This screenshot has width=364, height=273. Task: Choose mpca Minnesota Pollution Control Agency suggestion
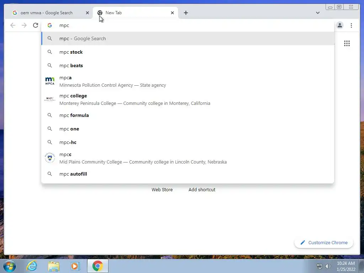(188, 81)
